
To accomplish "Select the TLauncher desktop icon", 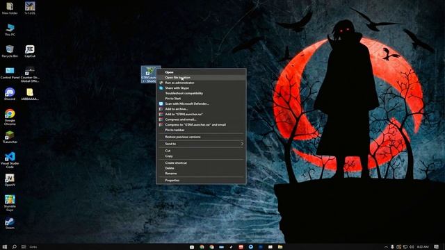I will [10, 137].
